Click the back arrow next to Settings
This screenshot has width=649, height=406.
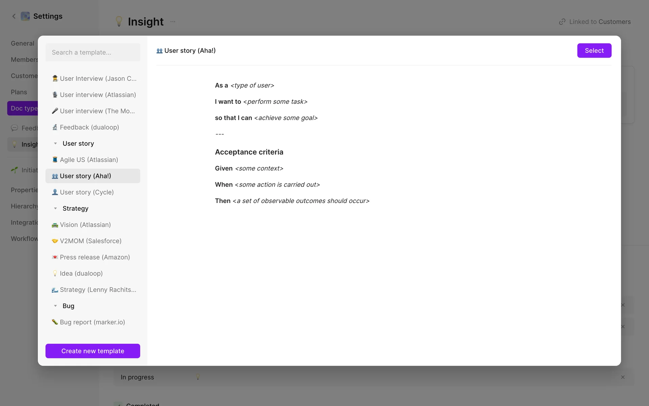click(x=14, y=16)
